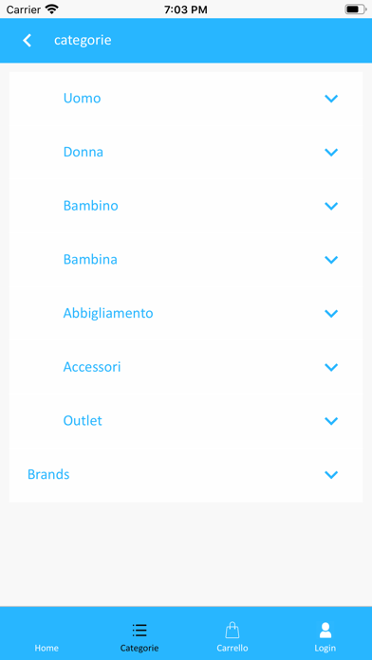Expand the Donna category chevron
372x660 pixels.
(331, 152)
